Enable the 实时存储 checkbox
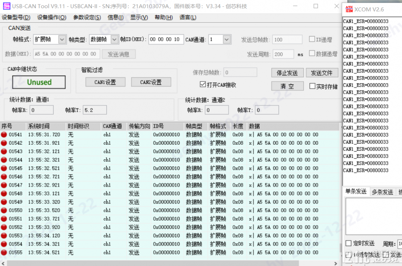 tap(312, 86)
